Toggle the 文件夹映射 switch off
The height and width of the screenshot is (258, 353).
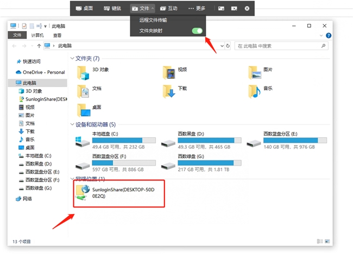coord(197,31)
